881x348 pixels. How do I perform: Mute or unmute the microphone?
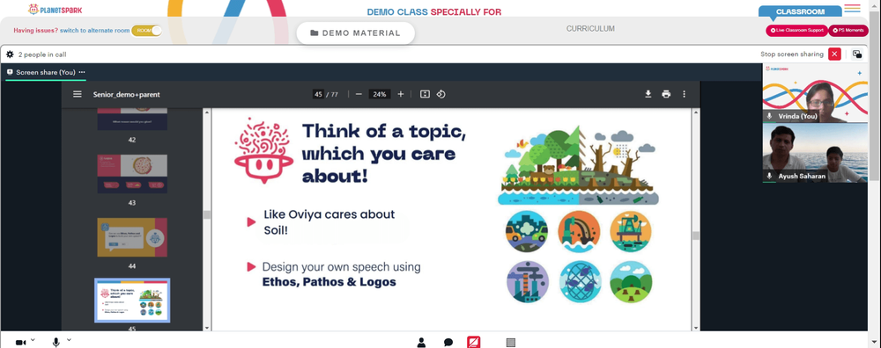[x=56, y=343]
